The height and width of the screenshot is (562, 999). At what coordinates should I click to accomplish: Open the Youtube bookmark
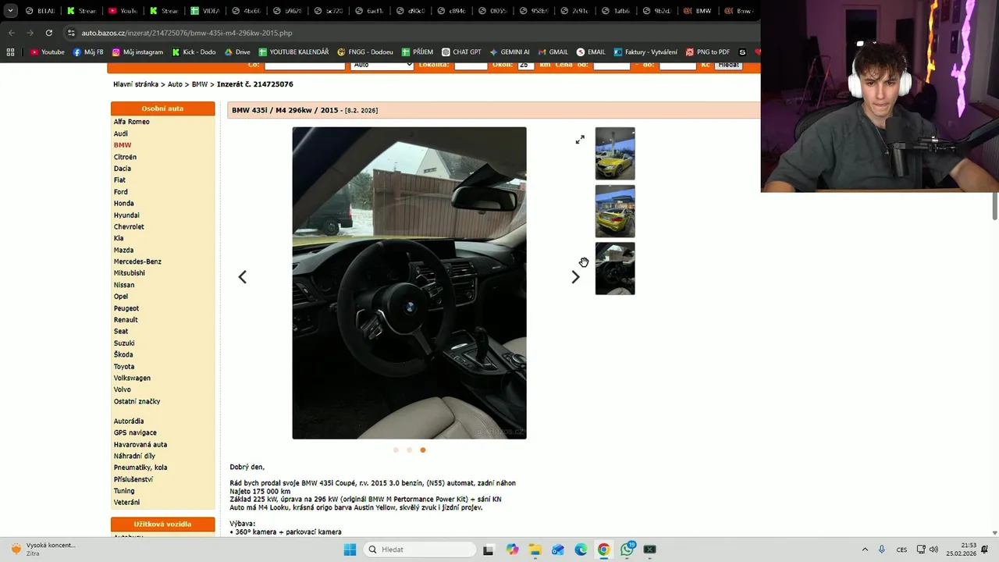coord(48,52)
